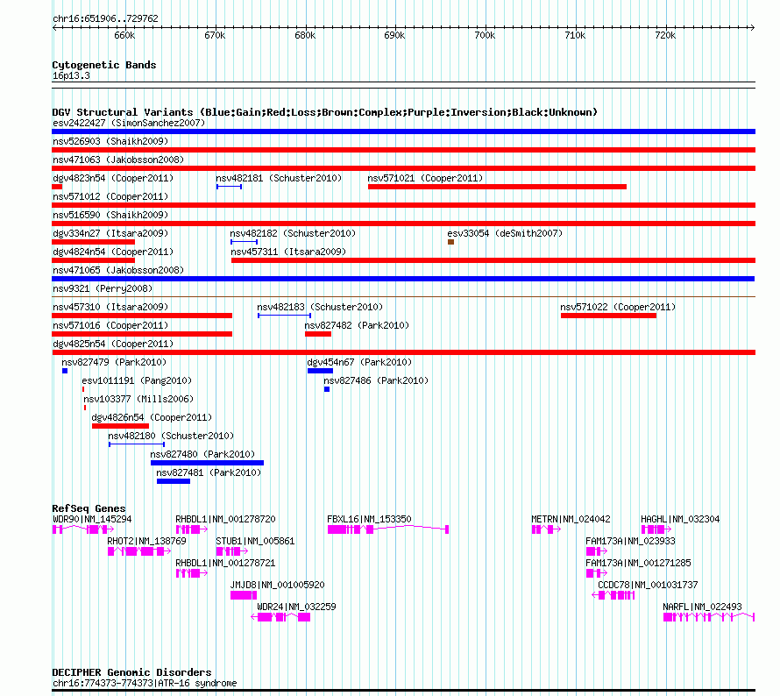Click the DGV Structural Variants track title
The image size is (780, 696).
click(x=324, y=112)
